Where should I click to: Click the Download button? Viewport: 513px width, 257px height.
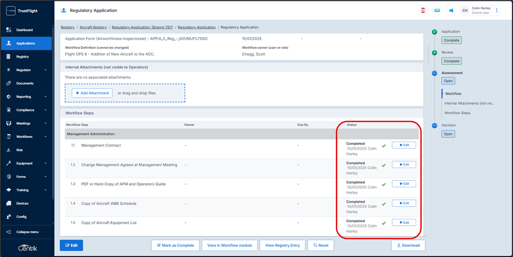(x=408, y=245)
